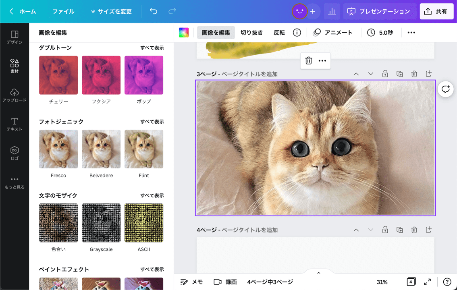The width and height of the screenshot is (457, 290).
Task: Add a comment with the speech bubble icon
Action: click(445, 89)
